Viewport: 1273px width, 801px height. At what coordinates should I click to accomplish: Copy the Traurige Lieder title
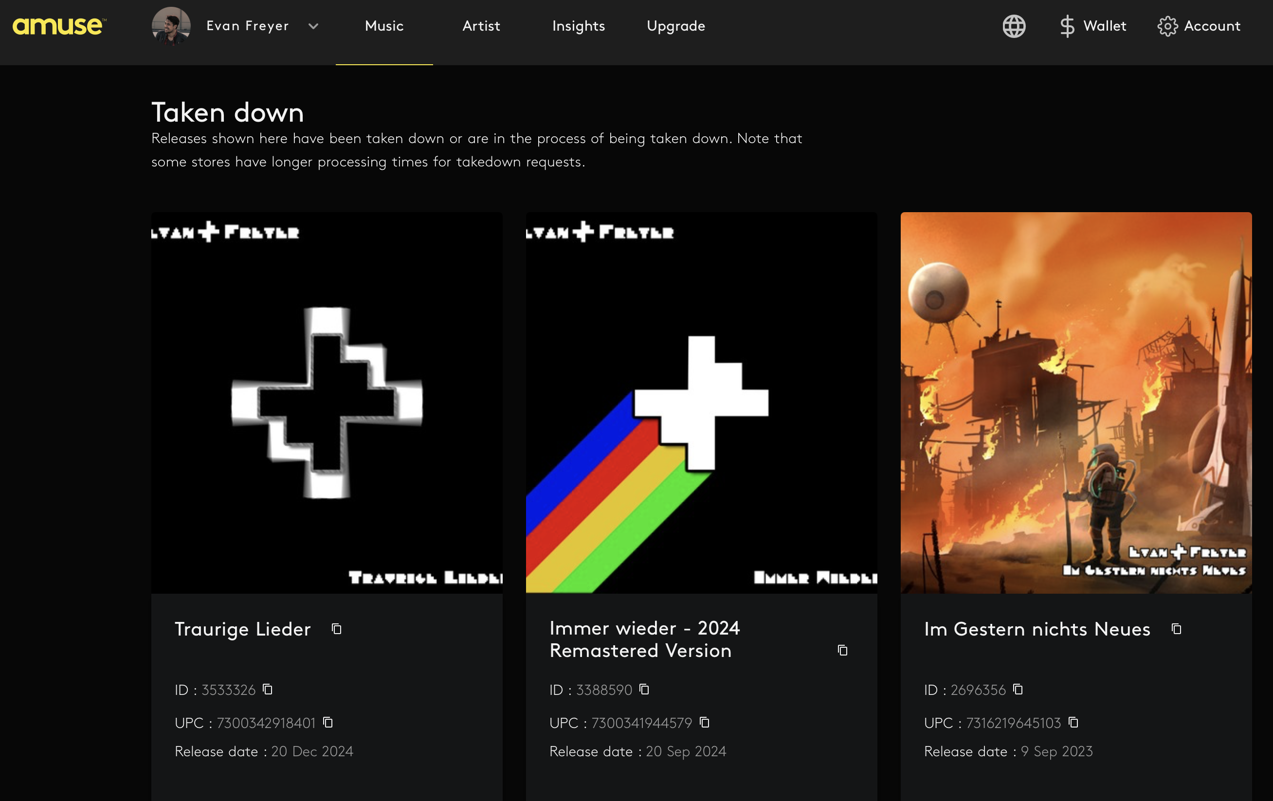tap(336, 629)
